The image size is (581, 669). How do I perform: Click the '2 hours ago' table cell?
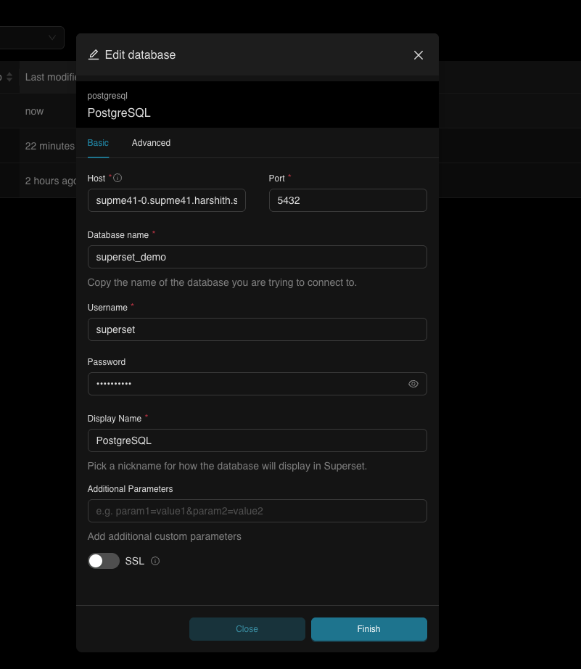(x=50, y=181)
